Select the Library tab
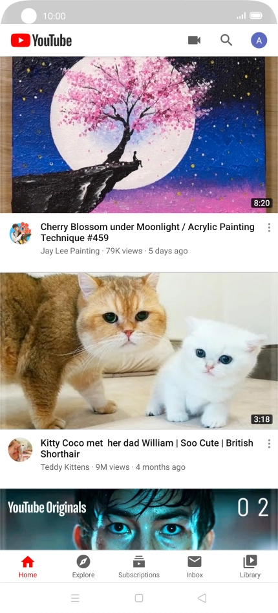The height and width of the screenshot is (613, 278). point(250,566)
